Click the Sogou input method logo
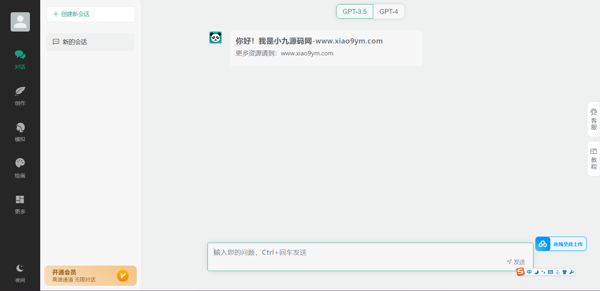The width and height of the screenshot is (600, 291). [520, 272]
